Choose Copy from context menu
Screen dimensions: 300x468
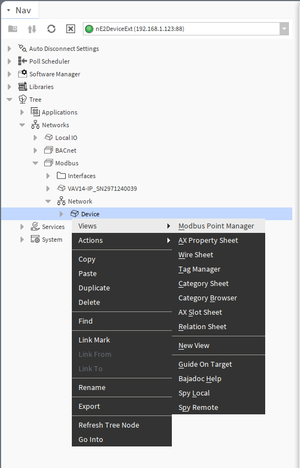coord(122,259)
